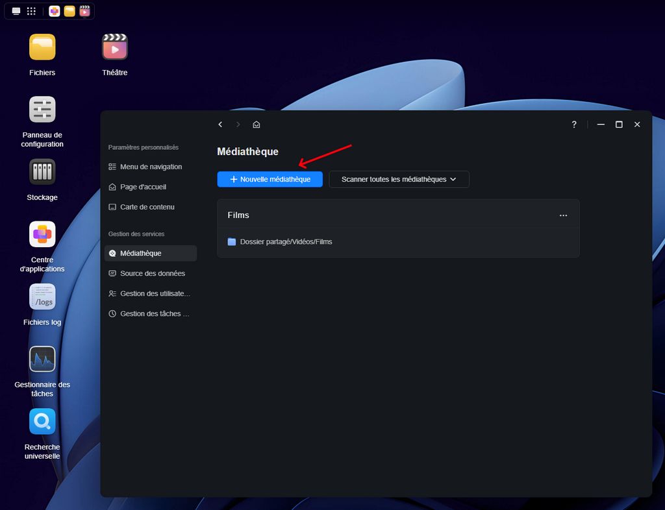Click the help question mark icon

point(574,125)
